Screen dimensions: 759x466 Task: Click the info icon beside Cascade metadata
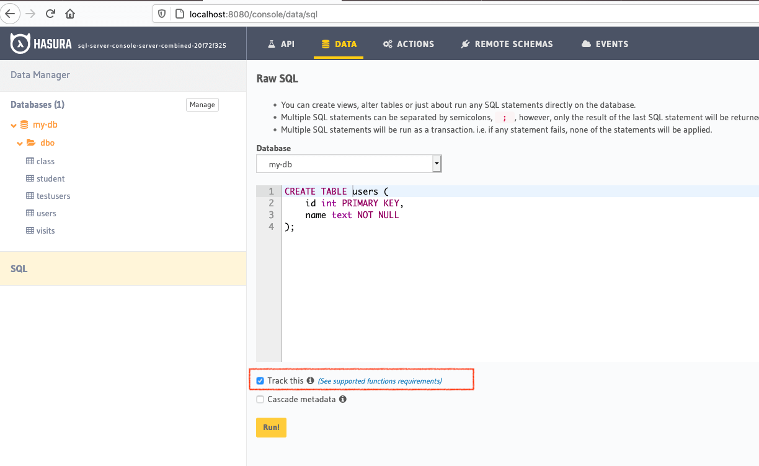tap(342, 399)
